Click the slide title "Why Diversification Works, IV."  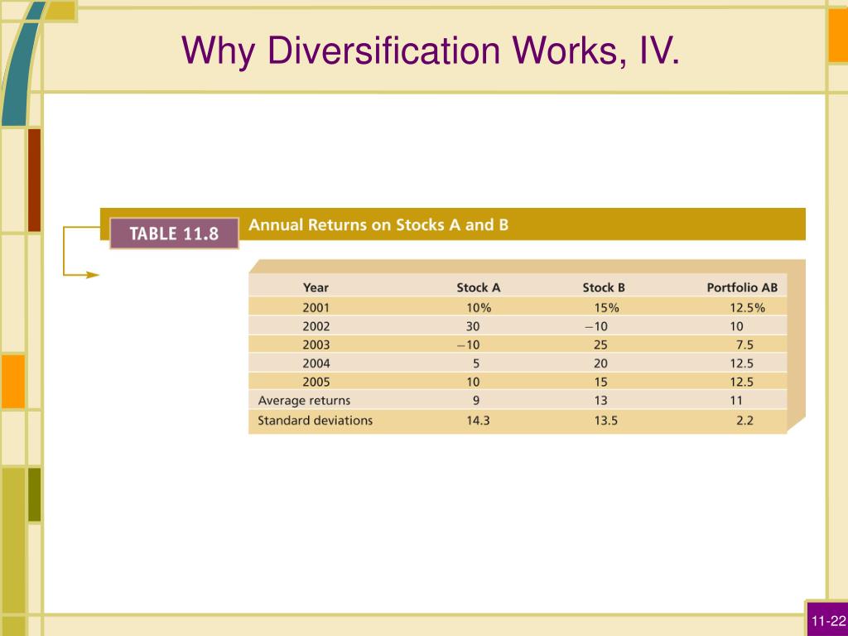[431, 51]
